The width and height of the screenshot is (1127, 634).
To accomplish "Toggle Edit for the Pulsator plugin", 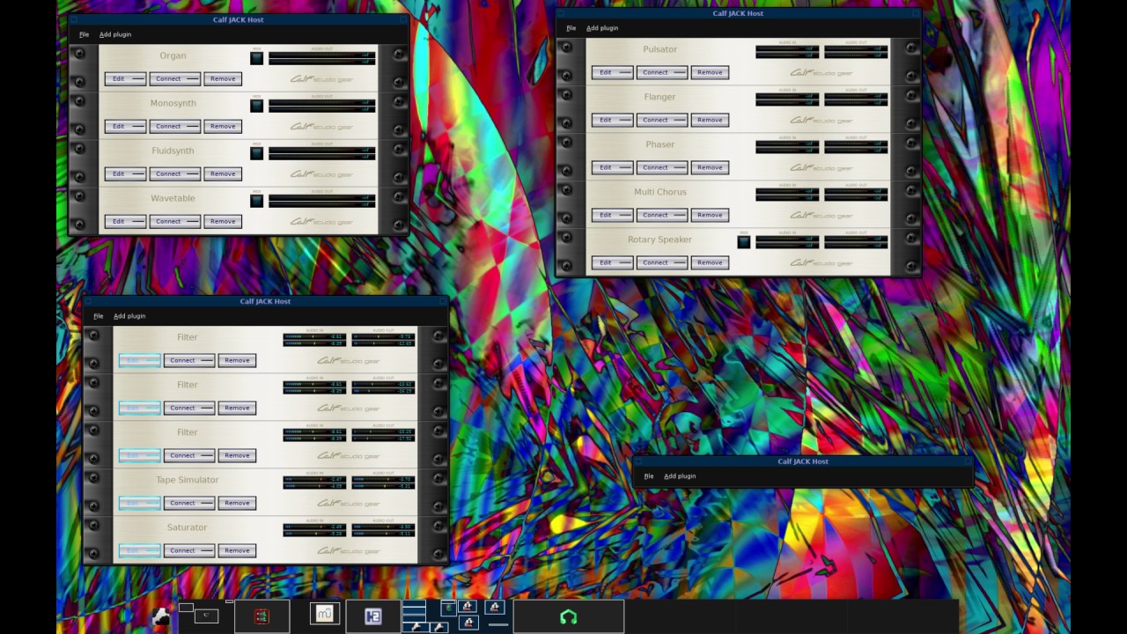I will (x=612, y=72).
